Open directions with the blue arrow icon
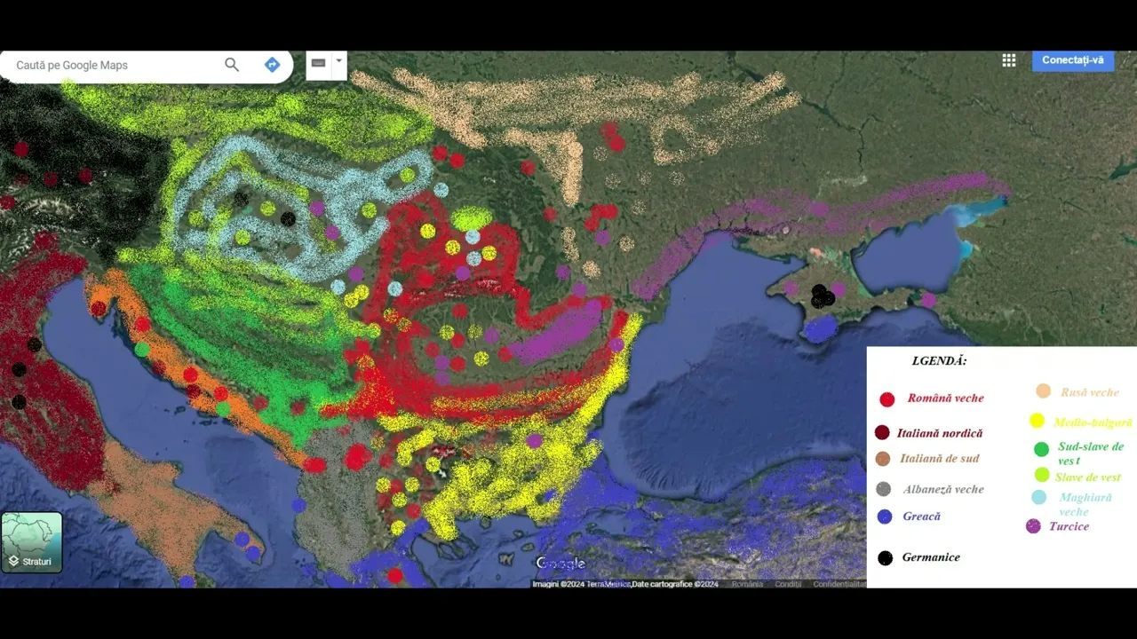Viewport: 1137px width, 639px height. [273, 65]
